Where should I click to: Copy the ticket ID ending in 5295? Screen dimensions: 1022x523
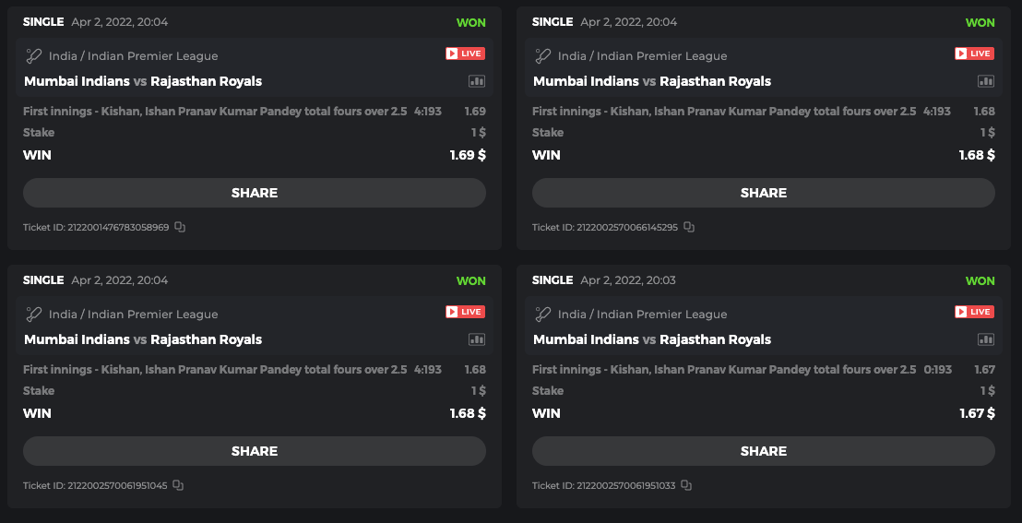click(689, 227)
